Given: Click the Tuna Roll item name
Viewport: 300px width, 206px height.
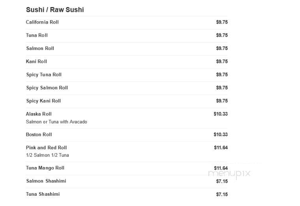Looking at the screenshot, I should tap(37, 35).
